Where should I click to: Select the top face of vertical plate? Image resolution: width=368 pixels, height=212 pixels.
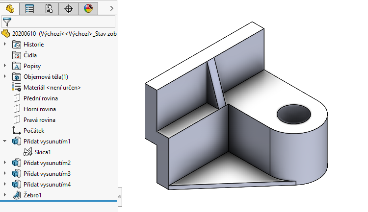(204, 55)
